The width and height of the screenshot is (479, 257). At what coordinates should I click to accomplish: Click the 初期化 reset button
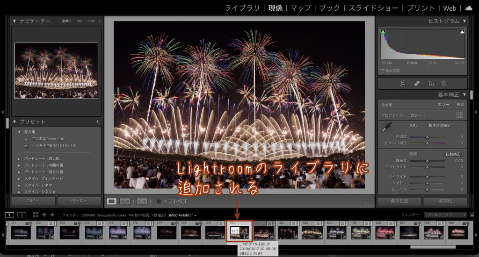(x=445, y=201)
